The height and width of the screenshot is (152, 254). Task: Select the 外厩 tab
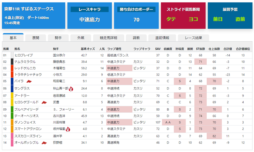pyautogui.click(x=81, y=38)
